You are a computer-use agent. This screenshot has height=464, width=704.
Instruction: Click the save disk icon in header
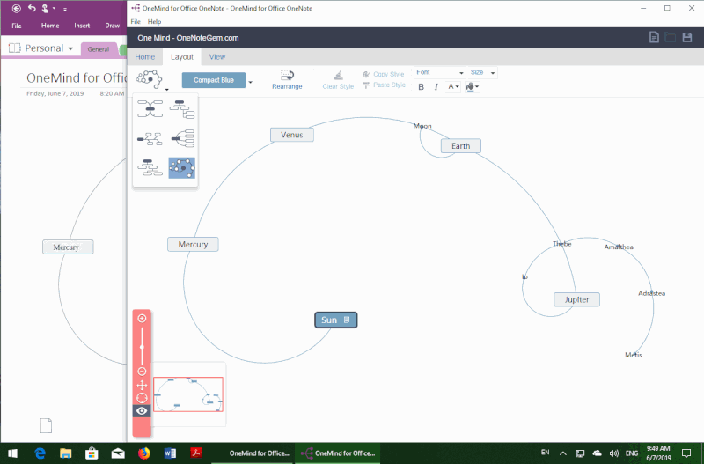687,37
